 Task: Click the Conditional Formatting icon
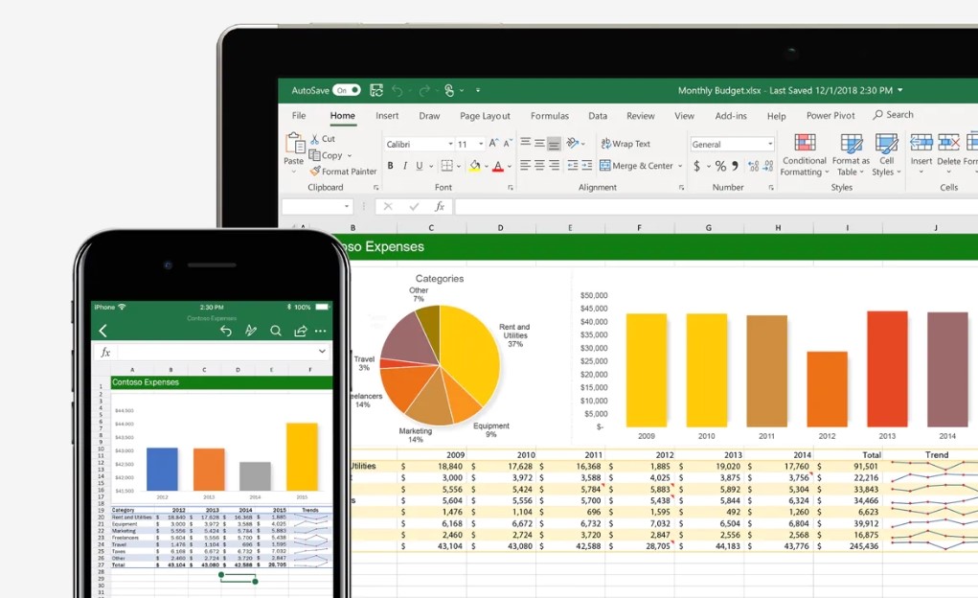(805, 144)
